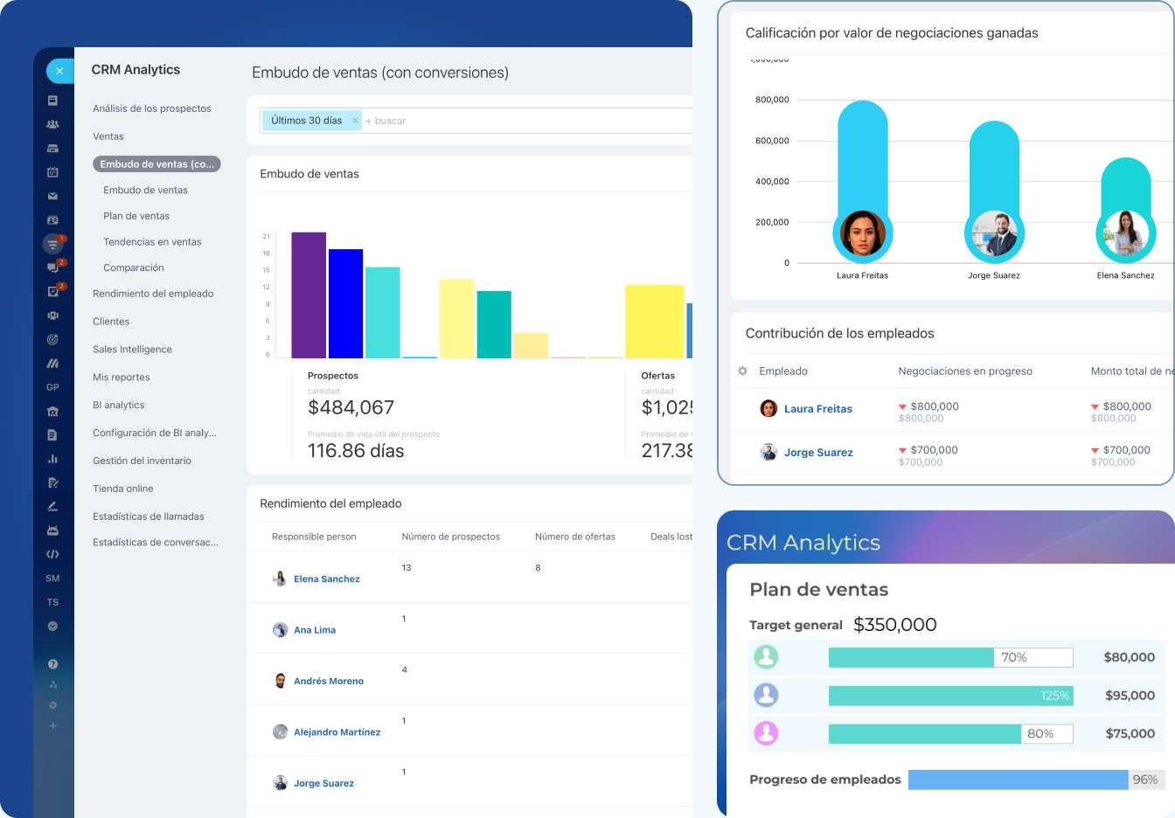
Task: Click Jorge Suarez's photo in ranking chart
Action: click(994, 233)
